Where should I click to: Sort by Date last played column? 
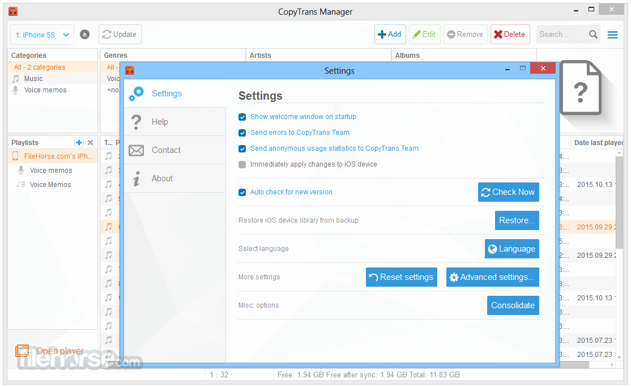[598, 143]
